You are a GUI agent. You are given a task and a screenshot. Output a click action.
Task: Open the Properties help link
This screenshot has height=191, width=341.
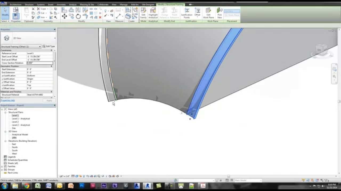coord(8,100)
